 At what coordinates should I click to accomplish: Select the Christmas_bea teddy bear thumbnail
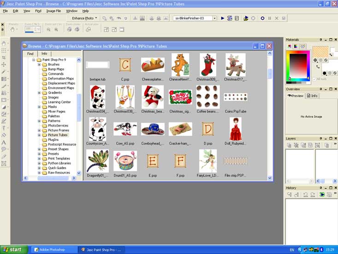[x=153, y=97]
